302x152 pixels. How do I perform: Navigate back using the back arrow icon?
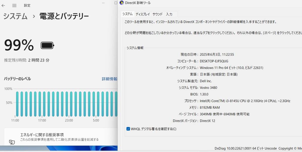click(x=4, y=5)
